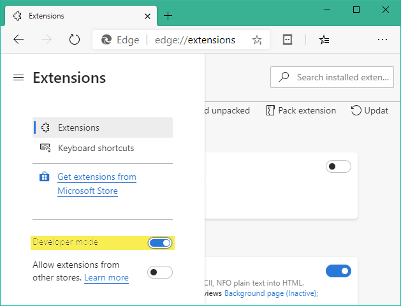Open the Settings and more menu
Viewport: 401px width, 306px height.
coord(383,40)
